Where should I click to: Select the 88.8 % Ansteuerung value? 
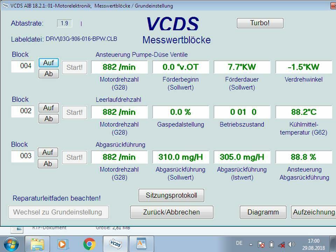click(304, 157)
